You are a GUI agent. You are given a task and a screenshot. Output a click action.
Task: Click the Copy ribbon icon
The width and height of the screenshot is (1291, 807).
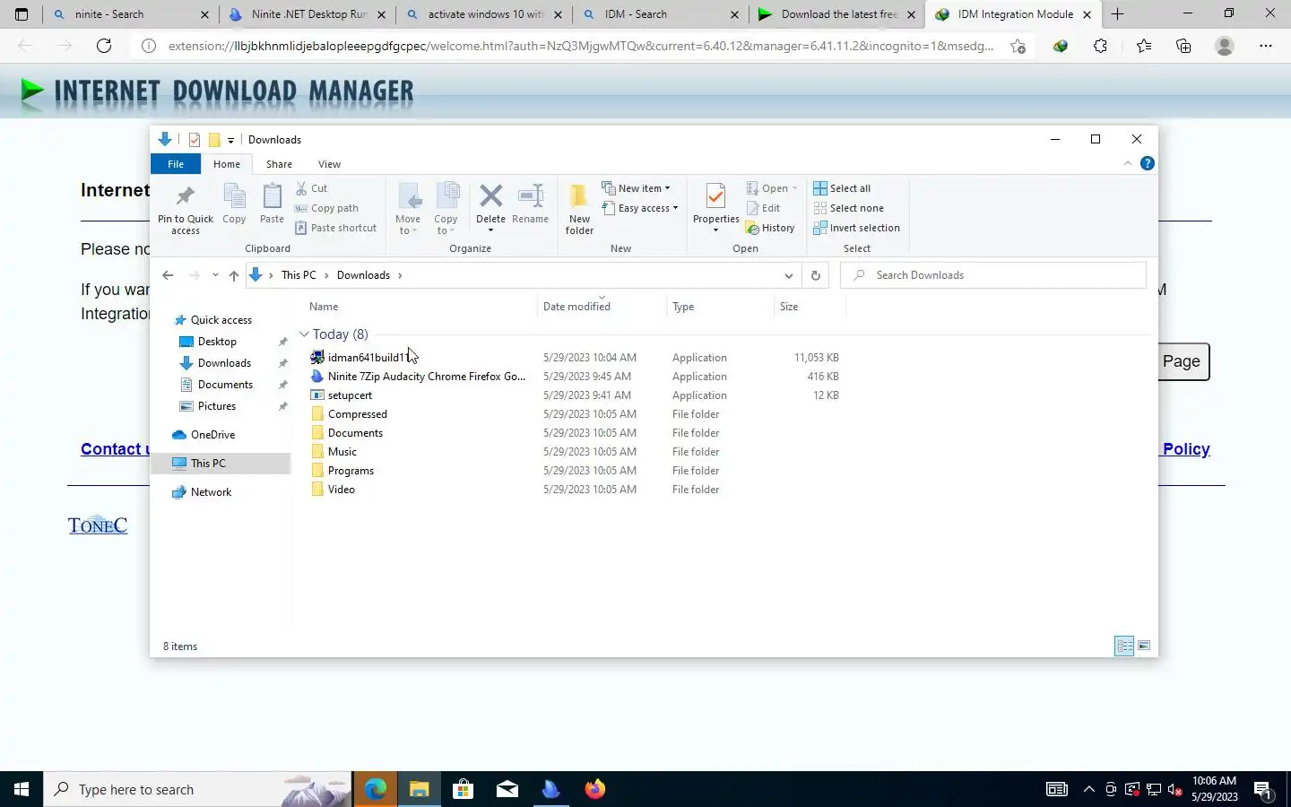[234, 196]
